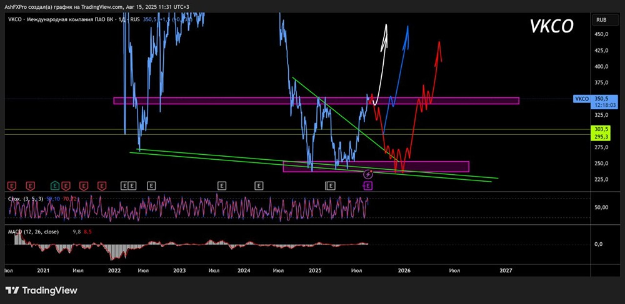Image resolution: width=625 pixels, height=304 pixels.
Task: Click the purple E marker near mid-2025
Action: [369, 185]
